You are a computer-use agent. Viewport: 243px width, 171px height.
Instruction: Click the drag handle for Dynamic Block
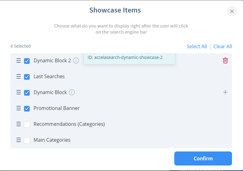(x=19, y=92)
